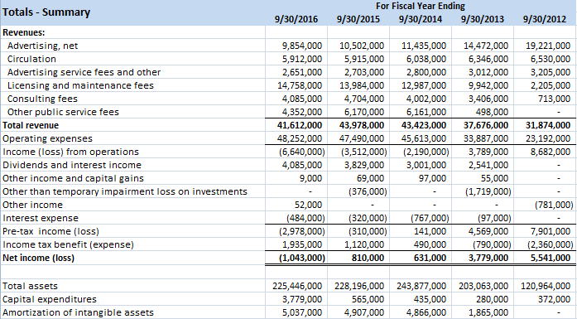577x319 pixels.
Task: Click total assets value 243,877,000
Action: click(x=421, y=286)
